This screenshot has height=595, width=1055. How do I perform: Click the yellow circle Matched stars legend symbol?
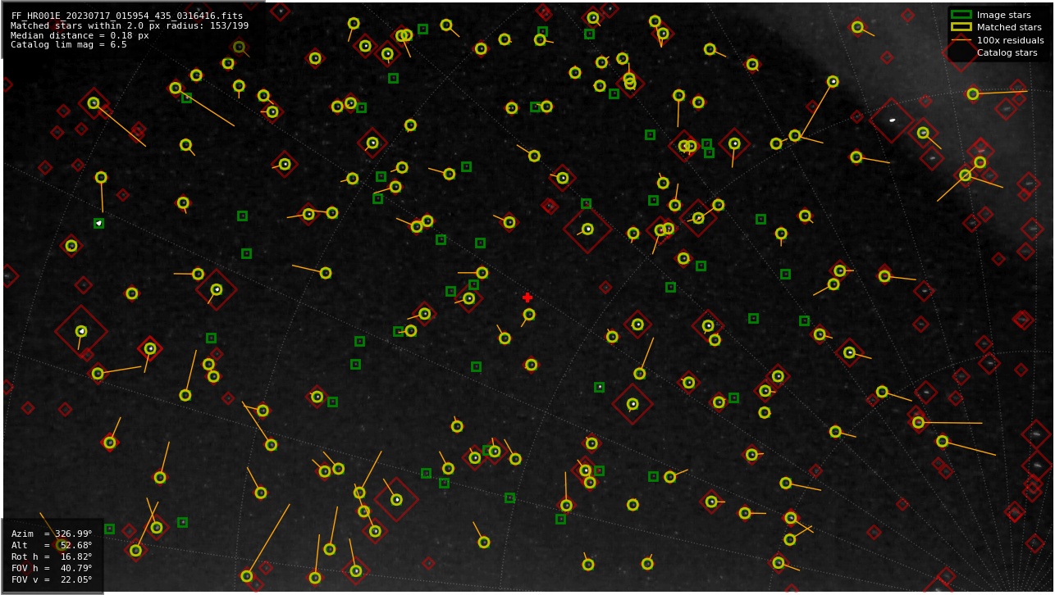coord(961,27)
